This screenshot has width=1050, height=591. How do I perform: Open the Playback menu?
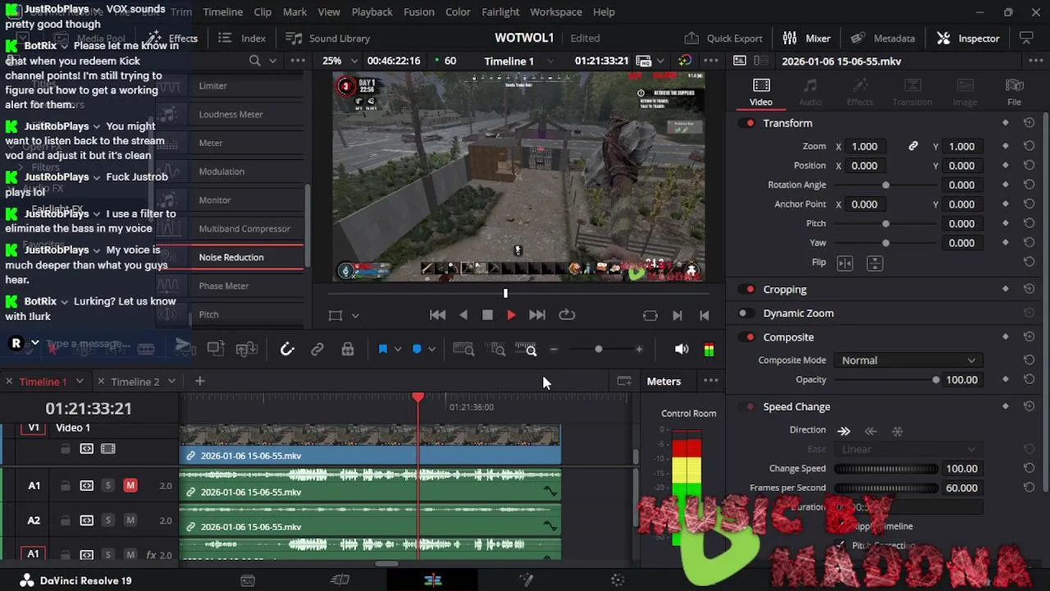[x=372, y=12]
